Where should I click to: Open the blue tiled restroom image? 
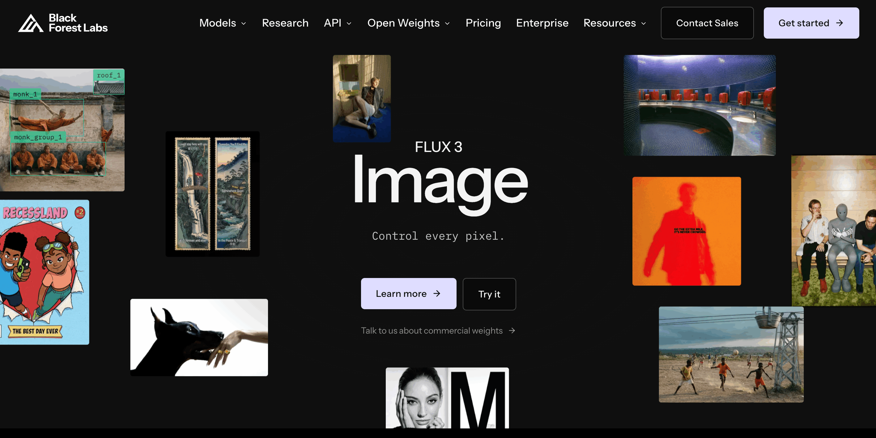point(700,105)
